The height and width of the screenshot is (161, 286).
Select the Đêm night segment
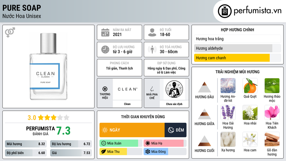tap(175, 130)
